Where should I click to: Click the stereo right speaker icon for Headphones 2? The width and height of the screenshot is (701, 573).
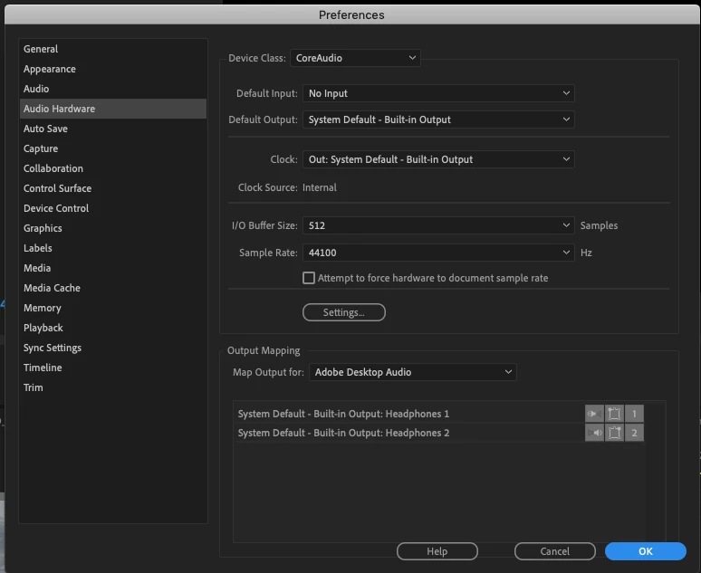pyautogui.click(x=594, y=433)
